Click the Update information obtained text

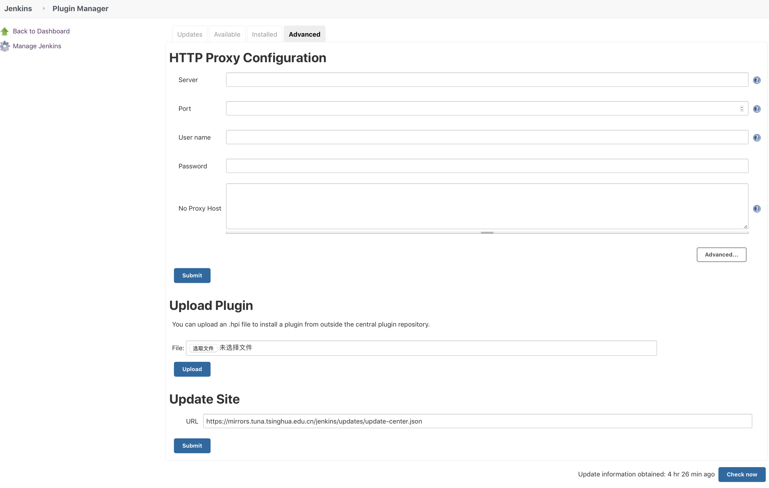(646, 474)
